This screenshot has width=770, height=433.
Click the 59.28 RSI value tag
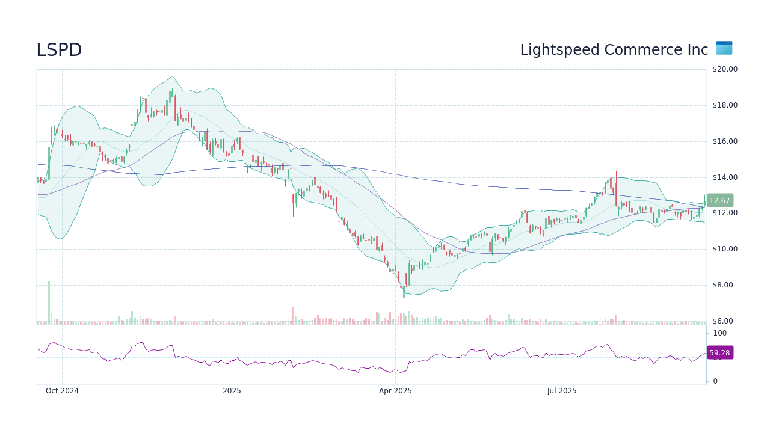719,353
